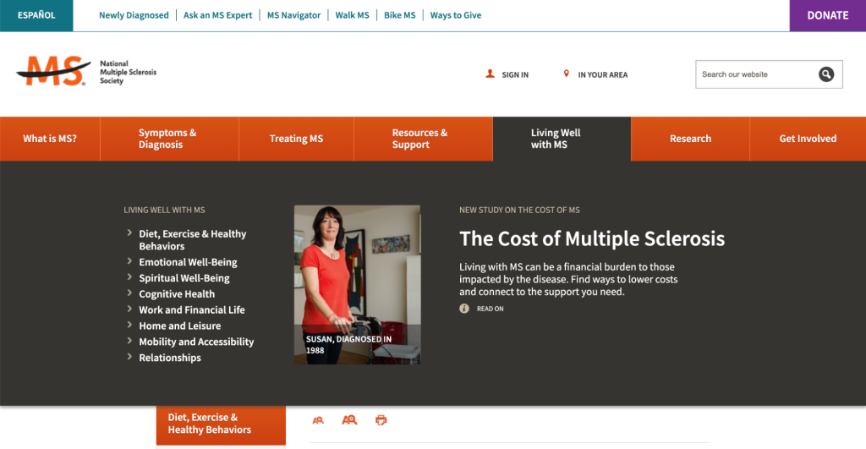Open the Treating MS menu
The height and width of the screenshot is (449, 866).
297,139
